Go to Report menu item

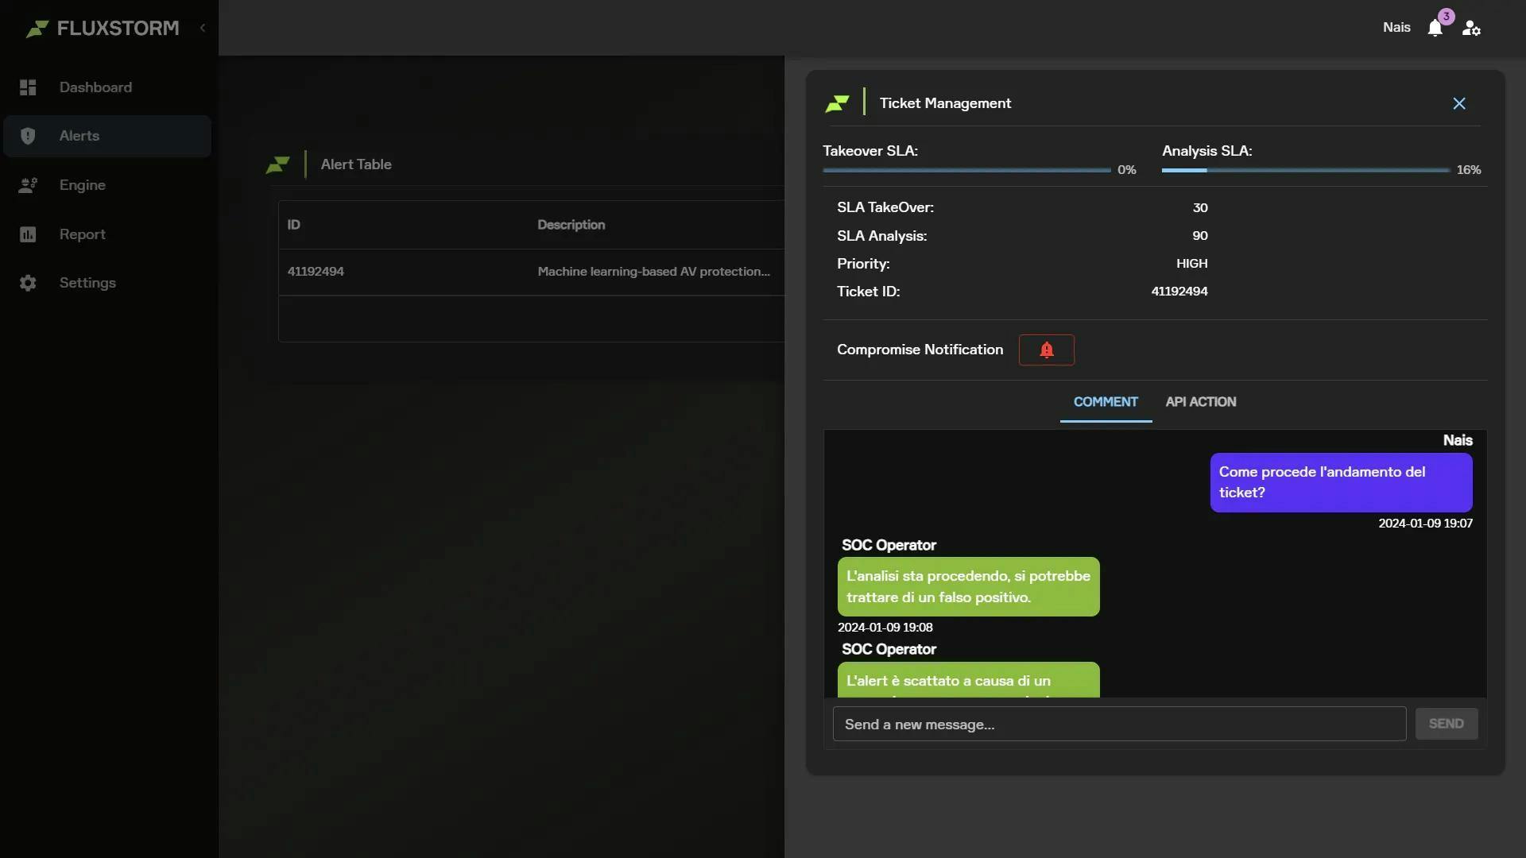(x=107, y=234)
